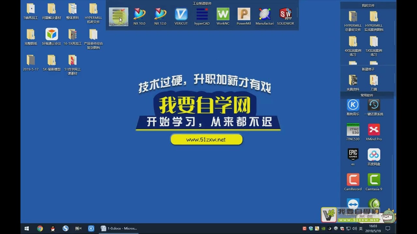Viewport: 417px width, 234px height.
Task: Open the 好视通云会议 app icon
Action: (x=51, y=37)
